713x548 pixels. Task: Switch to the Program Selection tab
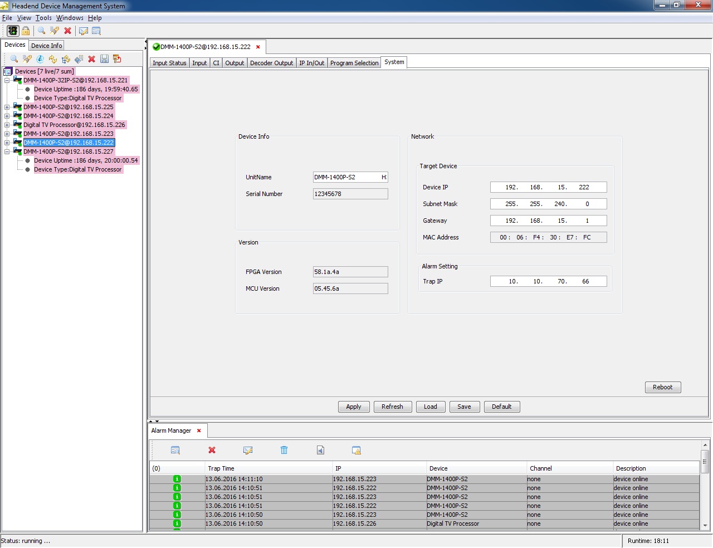click(354, 63)
